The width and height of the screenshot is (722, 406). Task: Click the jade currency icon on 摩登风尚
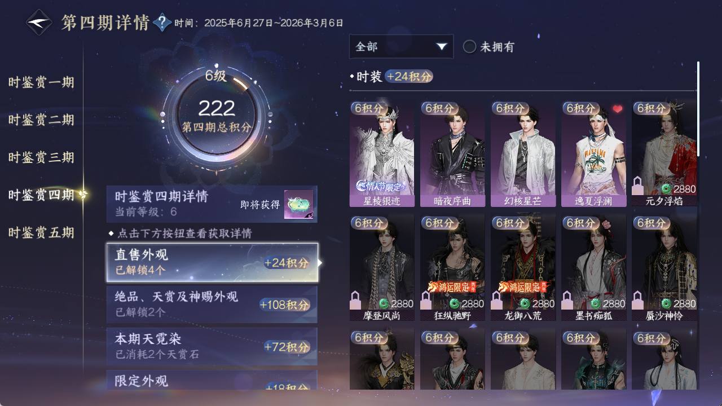tap(384, 303)
